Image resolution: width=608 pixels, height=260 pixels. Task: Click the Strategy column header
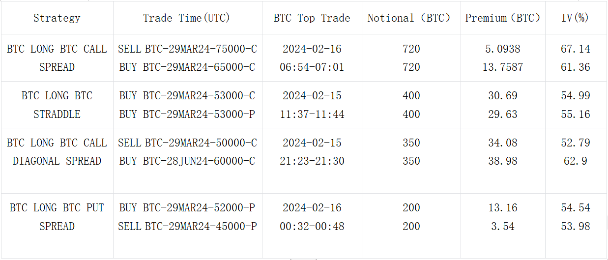[x=57, y=18]
